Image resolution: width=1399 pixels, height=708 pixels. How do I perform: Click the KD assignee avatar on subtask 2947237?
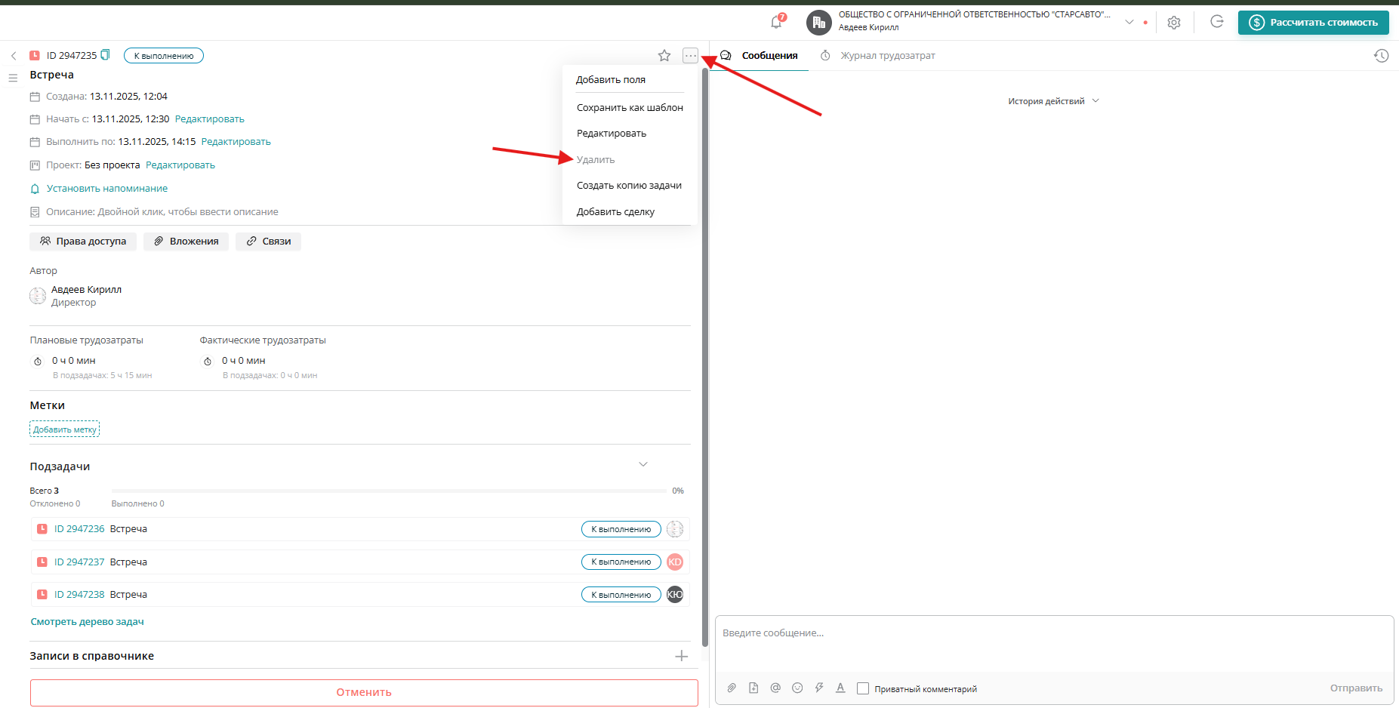(675, 562)
